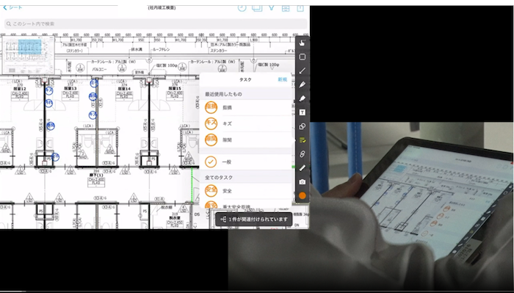Open the history clock icon in top bar
Image resolution: width=514 pixels, height=293 pixels.
[x=242, y=8]
